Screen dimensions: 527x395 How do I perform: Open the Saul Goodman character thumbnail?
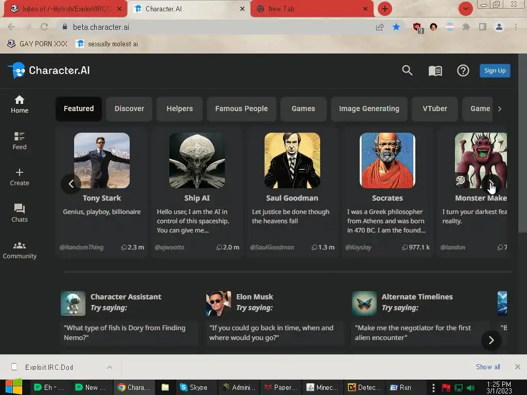coord(292,160)
